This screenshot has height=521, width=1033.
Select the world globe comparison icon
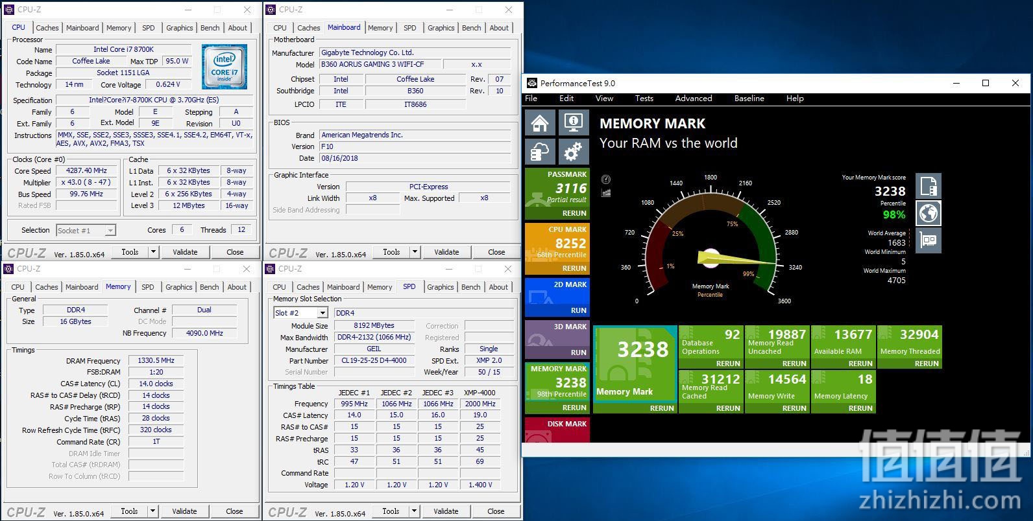click(929, 213)
